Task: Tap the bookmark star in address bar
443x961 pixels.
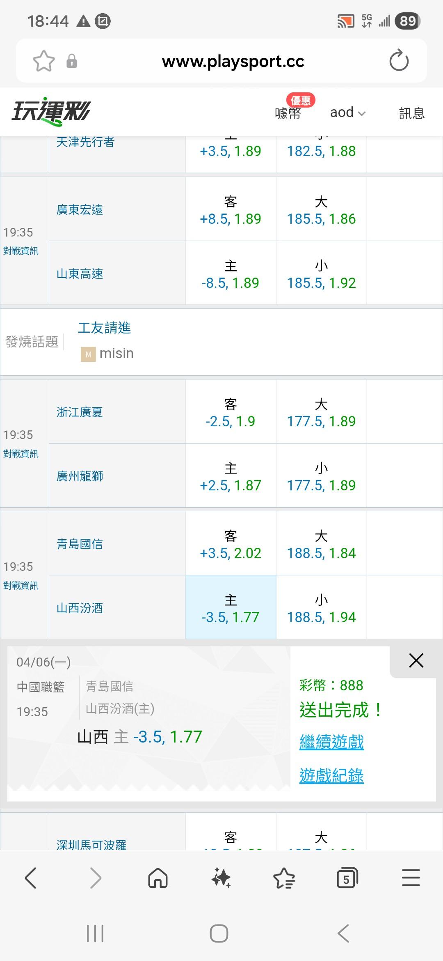Action: 43,61
